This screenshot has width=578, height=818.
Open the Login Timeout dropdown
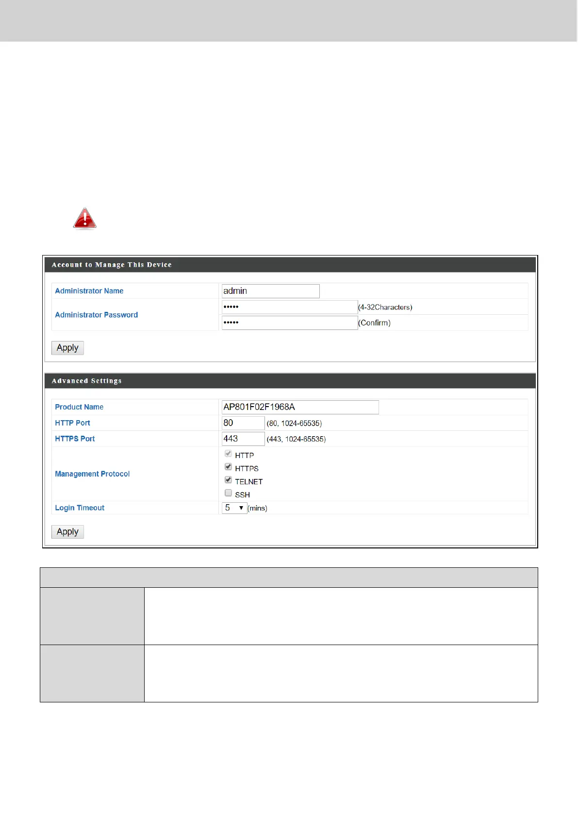coord(234,508)
